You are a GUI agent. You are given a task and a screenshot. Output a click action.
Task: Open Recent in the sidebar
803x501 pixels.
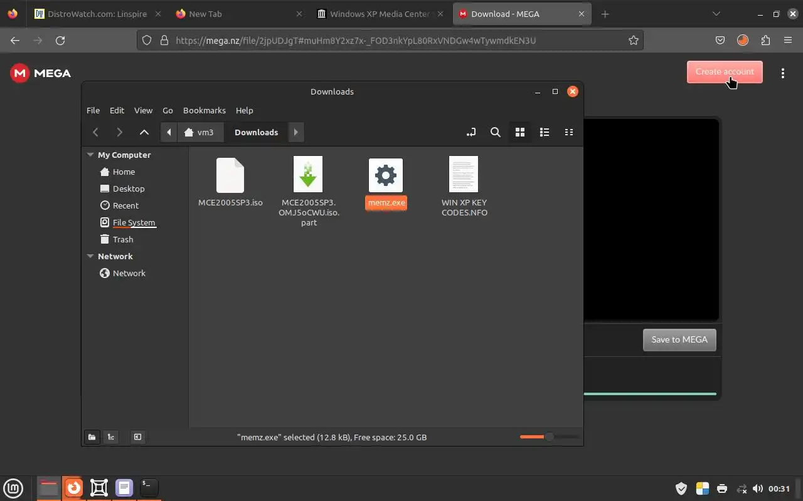(x=125, y=205)
